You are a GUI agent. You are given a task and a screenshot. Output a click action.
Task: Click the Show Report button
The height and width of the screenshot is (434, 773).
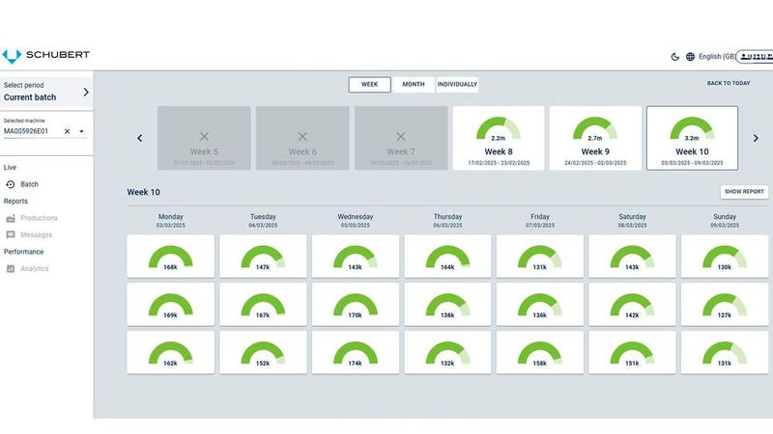744,192
